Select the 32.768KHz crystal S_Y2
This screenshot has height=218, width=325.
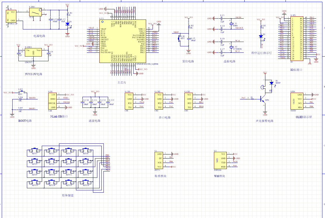click(x=231, y=46)
